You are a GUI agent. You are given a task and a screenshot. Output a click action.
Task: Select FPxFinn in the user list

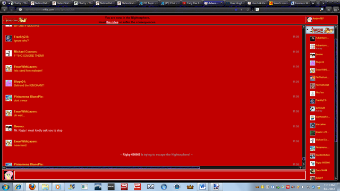[320, 93]
